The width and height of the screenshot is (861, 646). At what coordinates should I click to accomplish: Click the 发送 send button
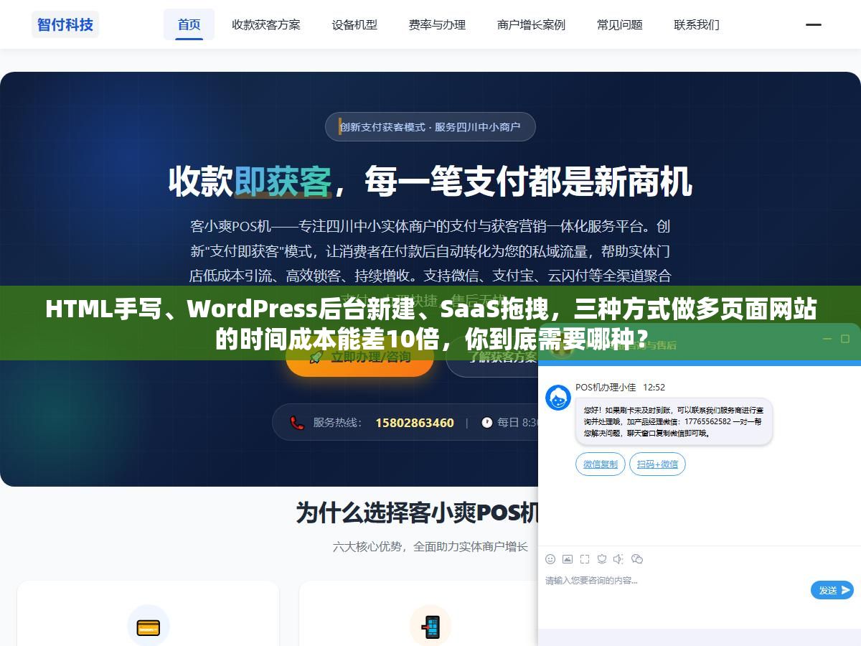[832, 590]
